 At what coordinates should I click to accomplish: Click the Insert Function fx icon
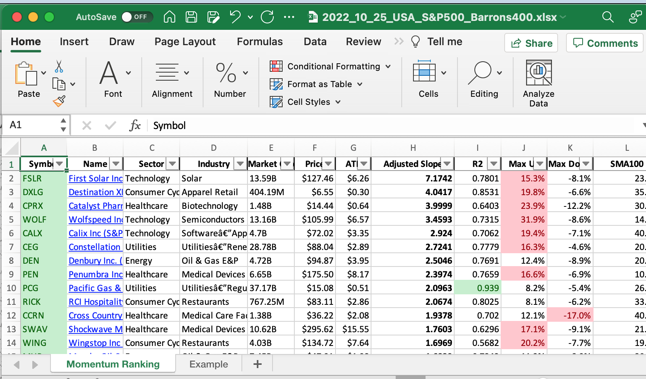pyautogui.click(x=135, y=125)
